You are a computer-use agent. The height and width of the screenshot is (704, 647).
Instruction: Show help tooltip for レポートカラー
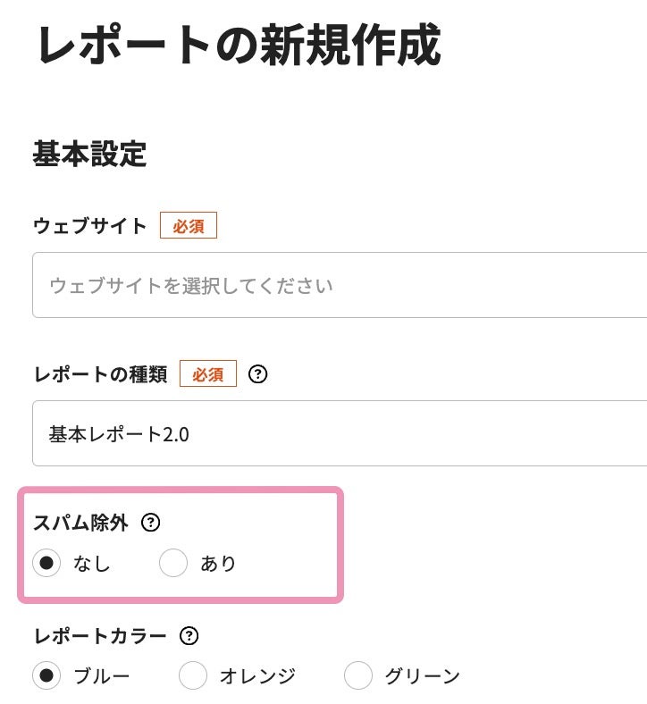pyautogui.click(x=189, y=636)
